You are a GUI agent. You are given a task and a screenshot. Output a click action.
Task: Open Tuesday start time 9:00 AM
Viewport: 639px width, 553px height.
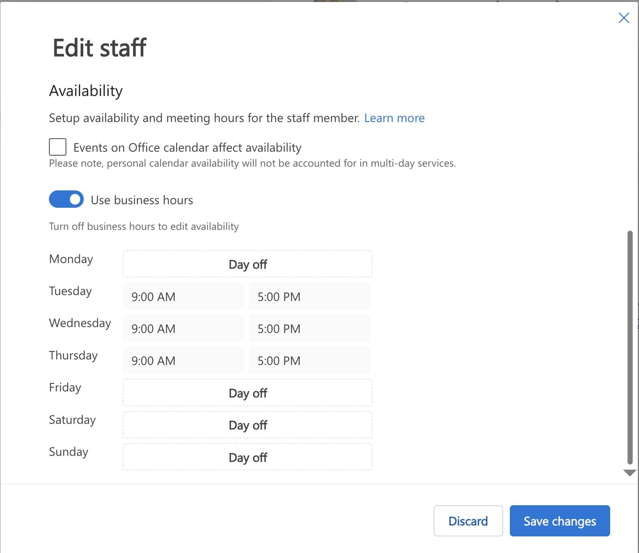(x=183, y=297)
